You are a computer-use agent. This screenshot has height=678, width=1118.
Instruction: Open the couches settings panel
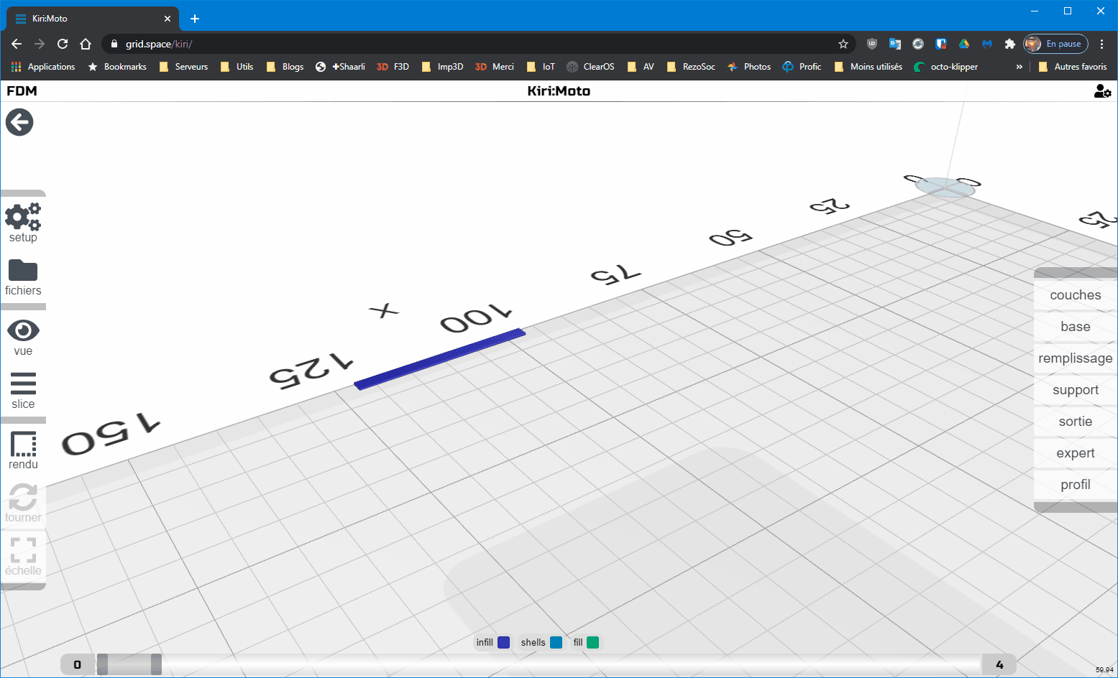coord(1075,295)
